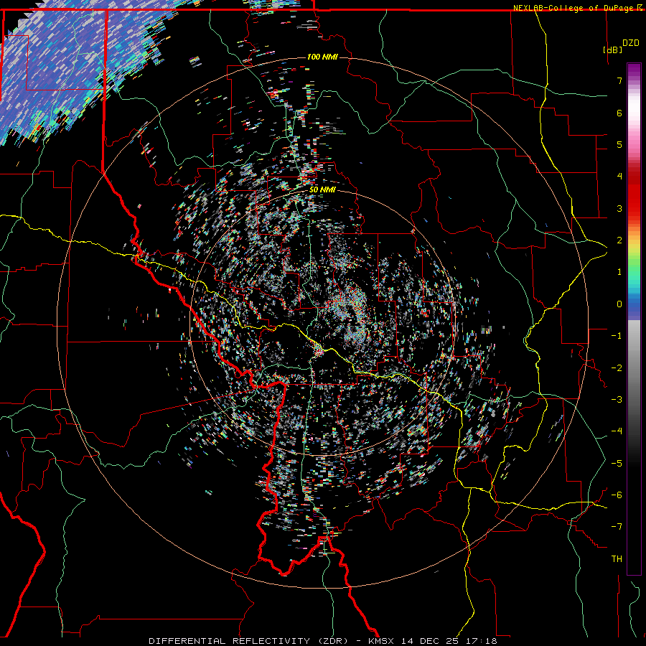Click the 5 dB scale label
646x646 pixels.
point(619,144)
